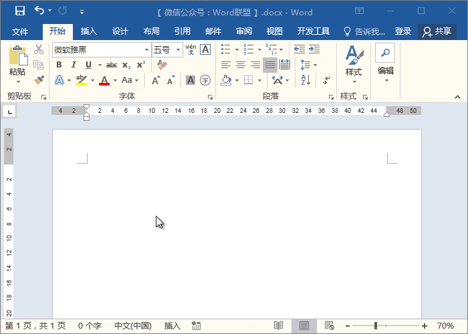Image resolution: width=468 pixels, height=334 pixels.
Task: Open the clipboard pane launcher
Action: coord(43,97)
